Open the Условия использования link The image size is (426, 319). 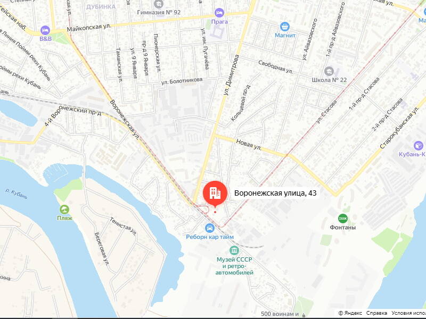(x=408, y=313)
